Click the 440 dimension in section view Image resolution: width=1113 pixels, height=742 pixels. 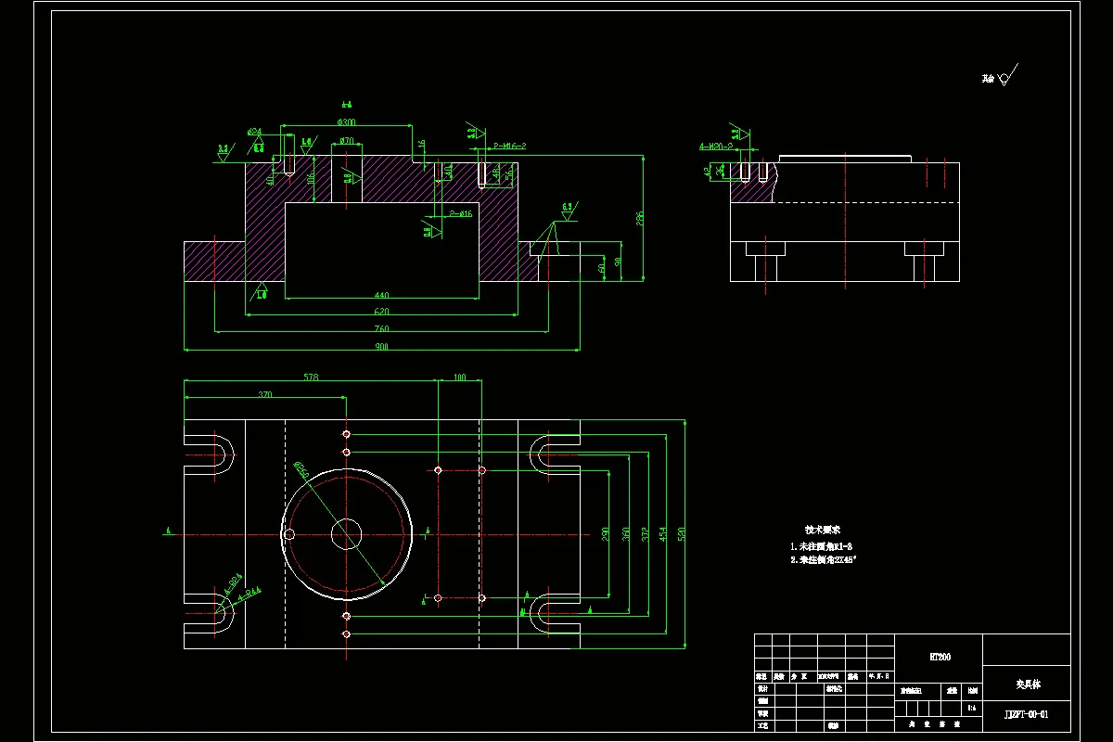coord(381,295)
